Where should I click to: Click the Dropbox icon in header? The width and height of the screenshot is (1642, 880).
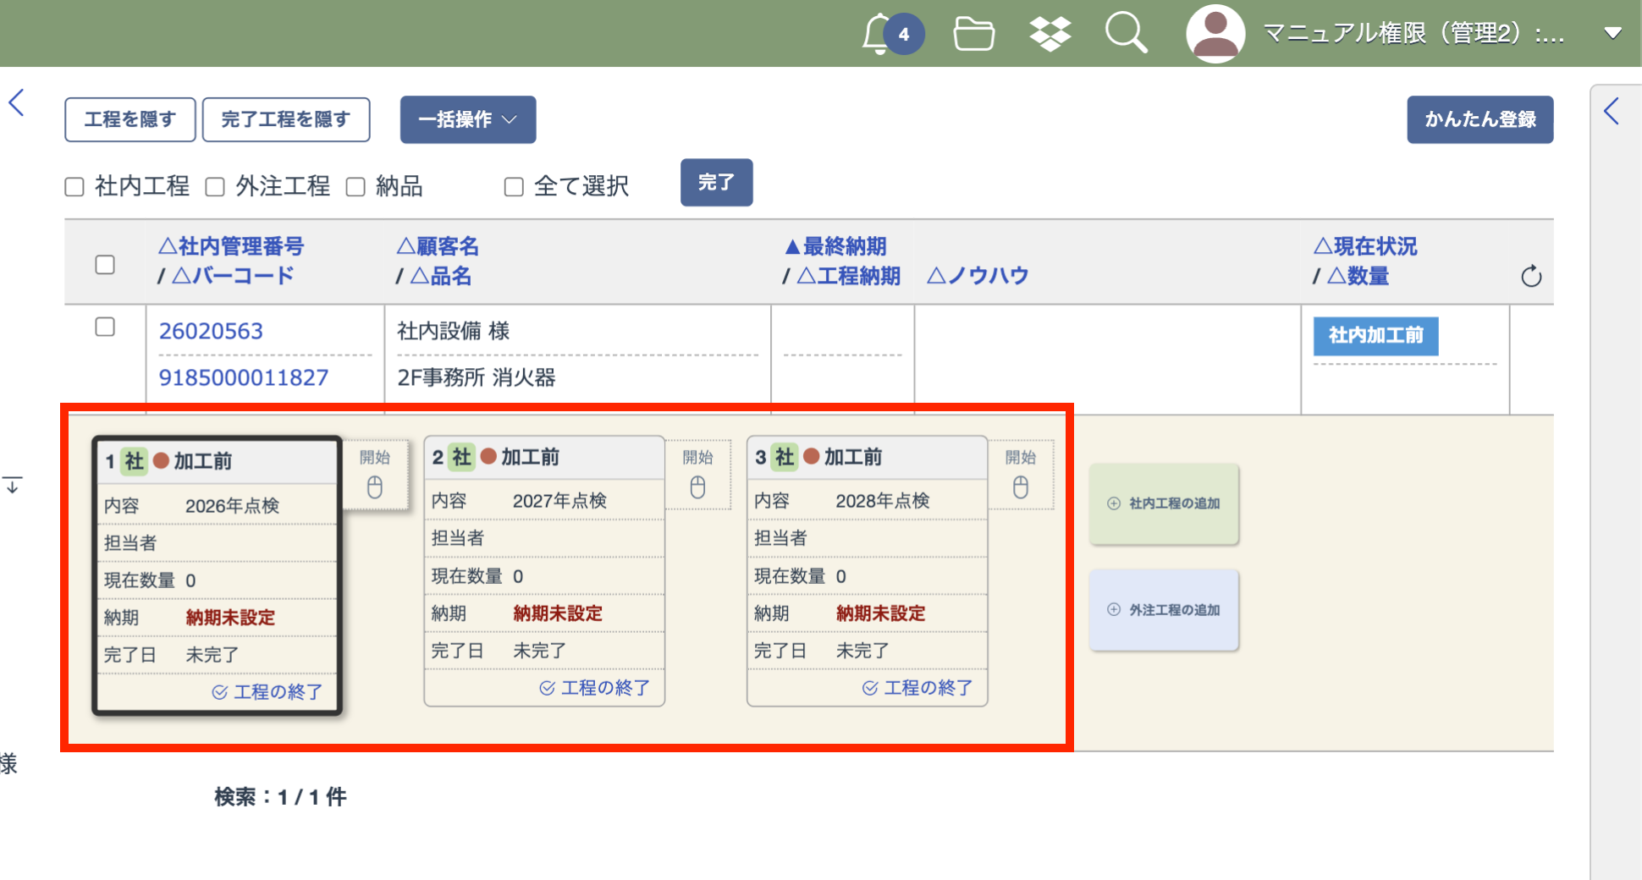[1050, 34]
